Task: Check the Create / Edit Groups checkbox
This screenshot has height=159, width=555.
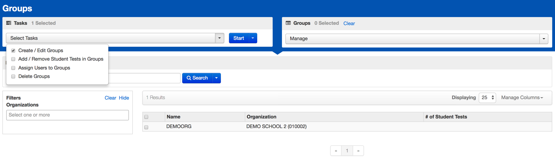Action: [14, 51]
